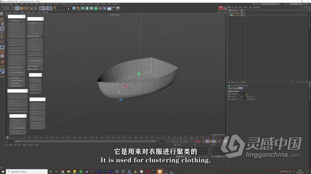Activate the Scale tool
Image resolution: width=311 pixels, height=174 pixels.
[x=22, y=8]
